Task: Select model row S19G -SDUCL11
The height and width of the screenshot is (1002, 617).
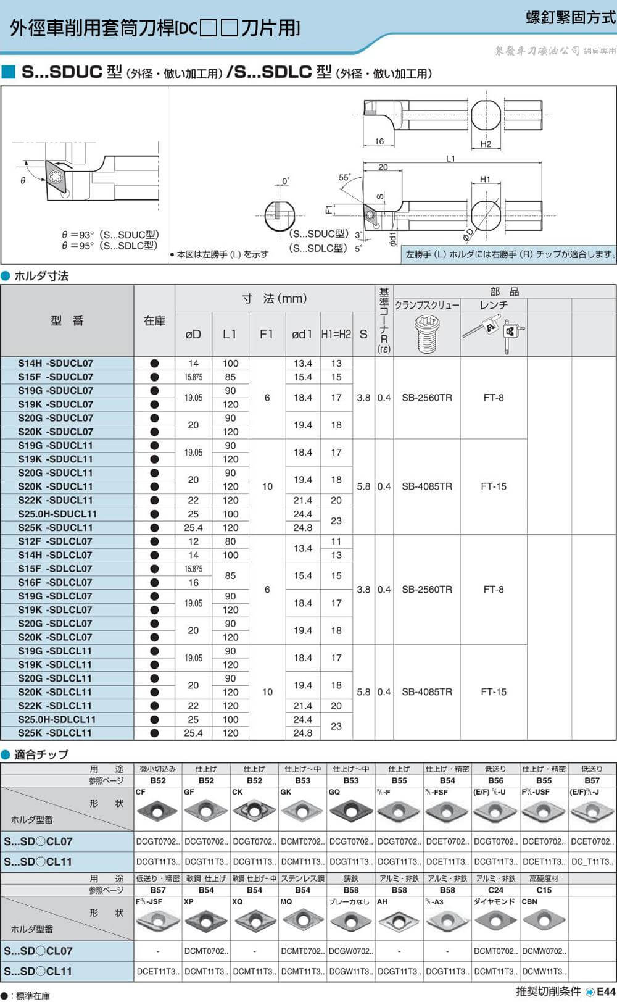Action: 67,445
